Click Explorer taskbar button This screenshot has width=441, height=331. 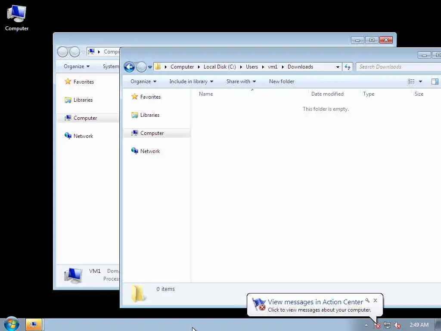34,325
